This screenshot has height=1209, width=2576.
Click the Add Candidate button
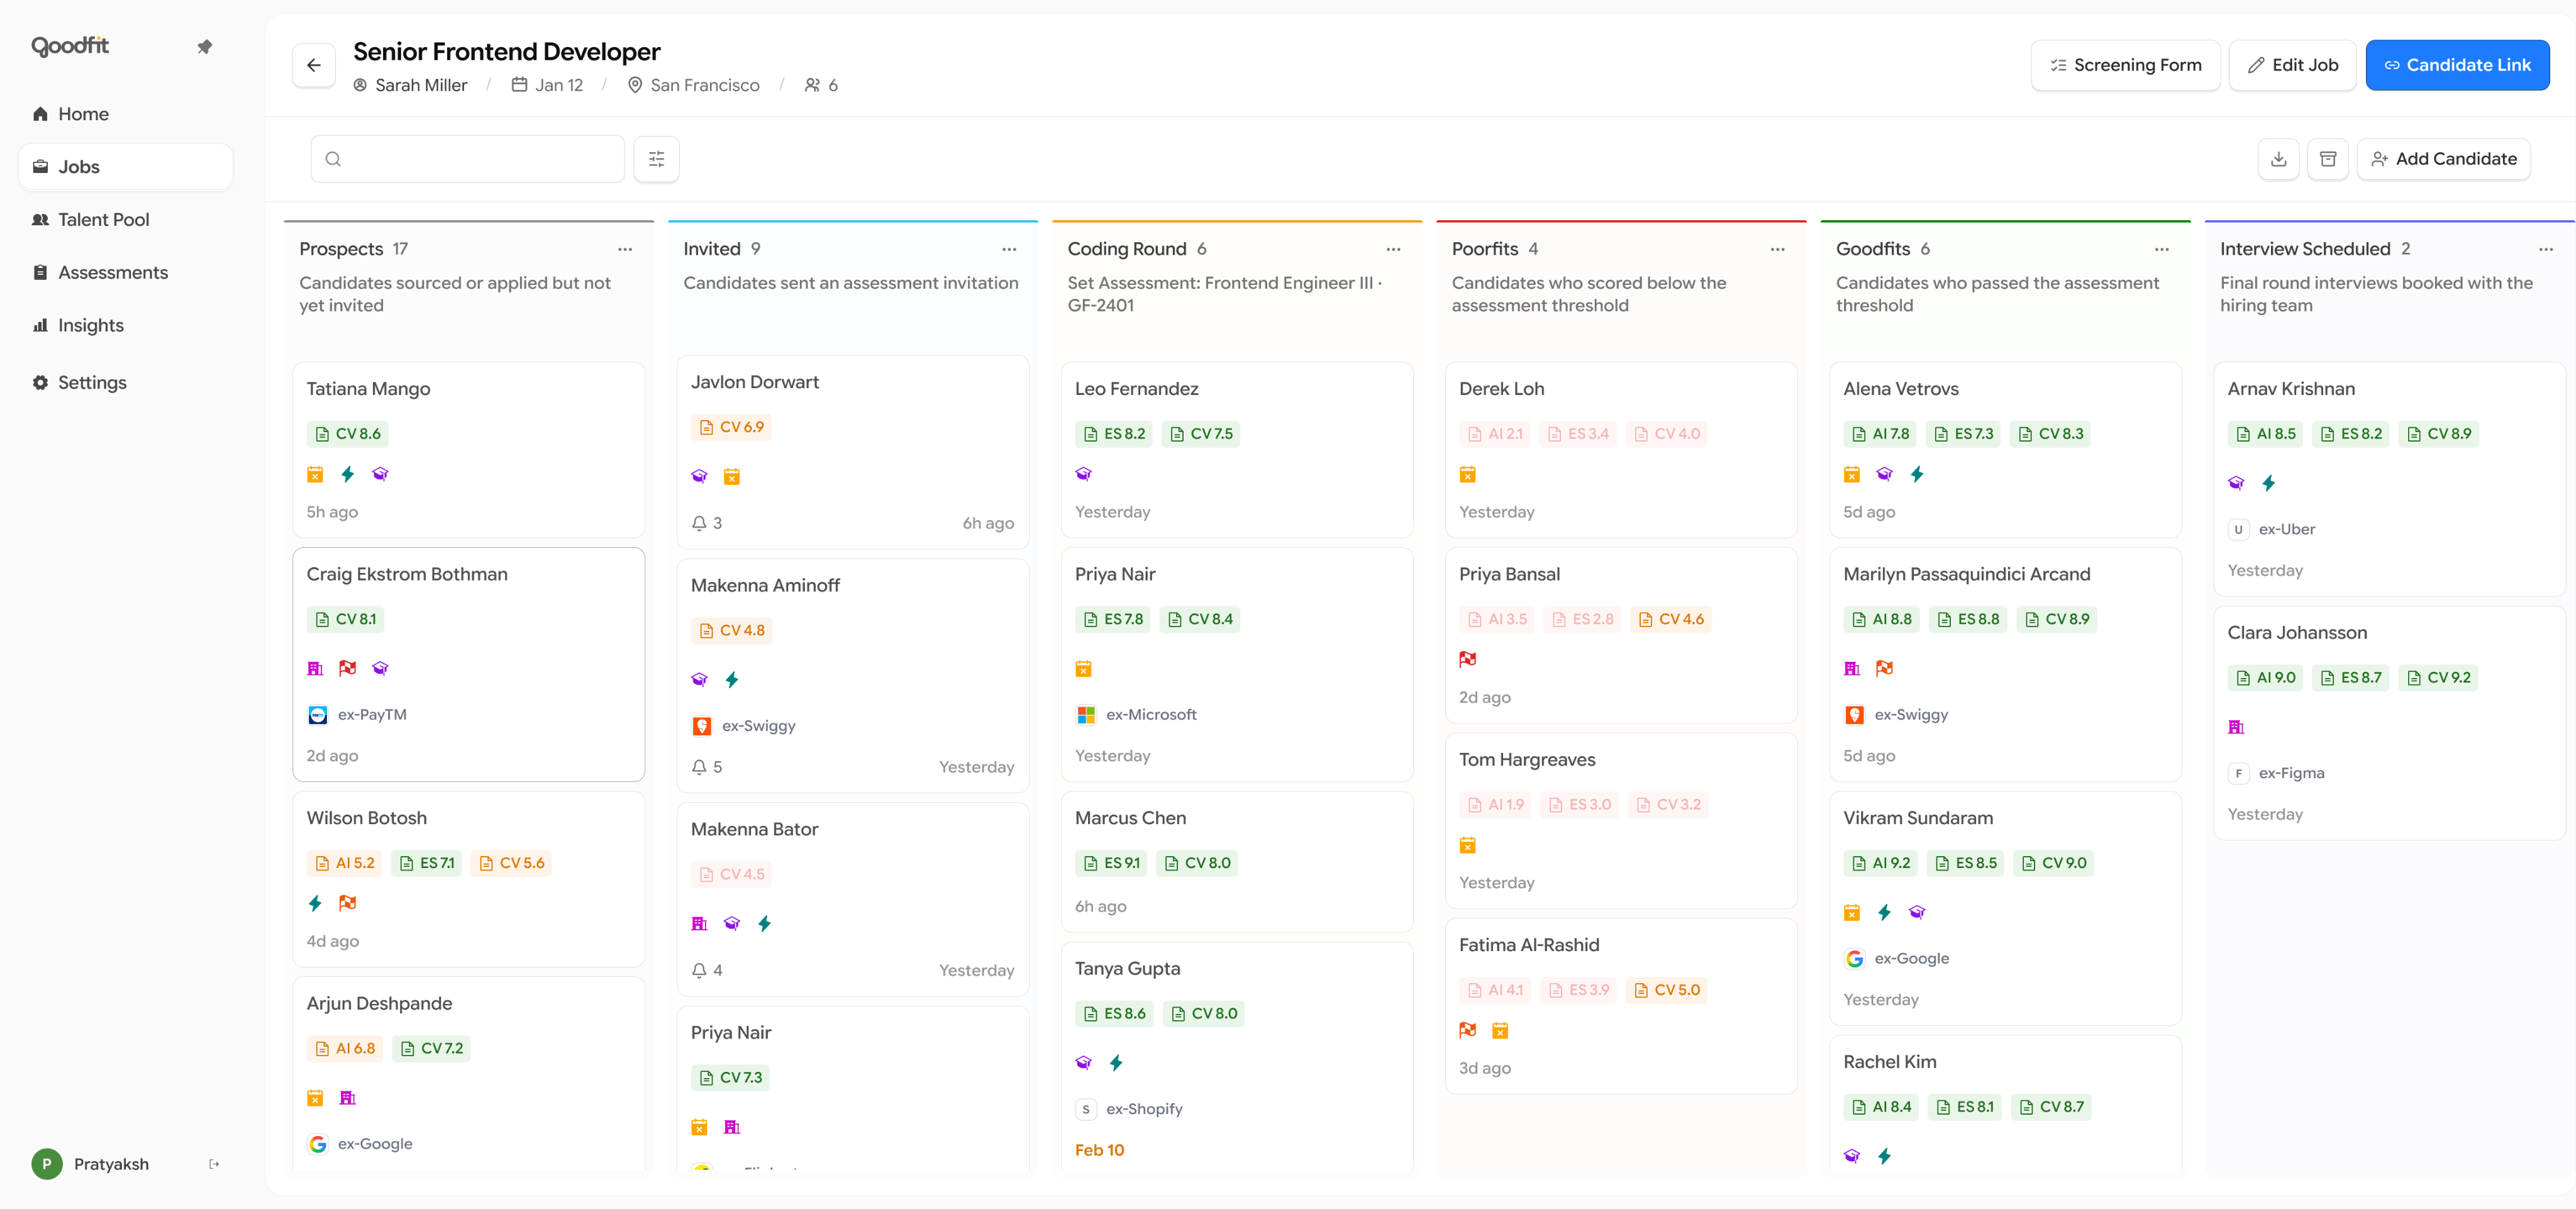(2443, 159)
